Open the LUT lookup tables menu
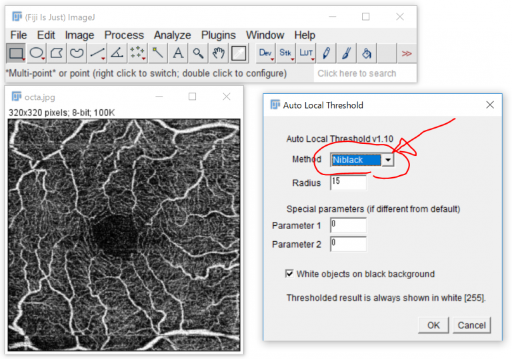512x359 pixels. pyautogui.click(x=306, y=53)
